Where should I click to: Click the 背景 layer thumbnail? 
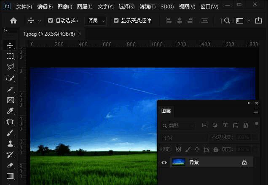(x=178, y=162)
